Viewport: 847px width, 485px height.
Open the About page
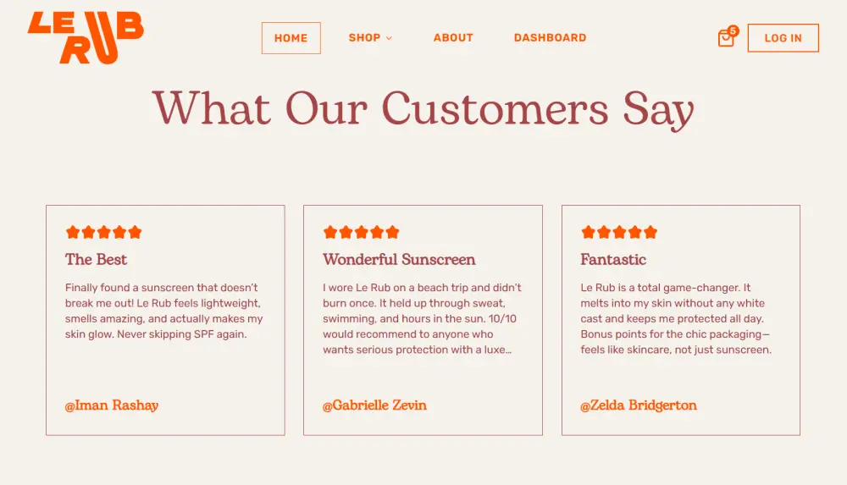click(x=453, y=38)
